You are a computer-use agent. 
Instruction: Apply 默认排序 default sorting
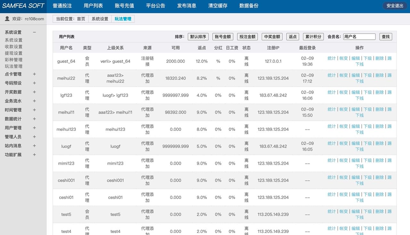(x=198, y=37)
